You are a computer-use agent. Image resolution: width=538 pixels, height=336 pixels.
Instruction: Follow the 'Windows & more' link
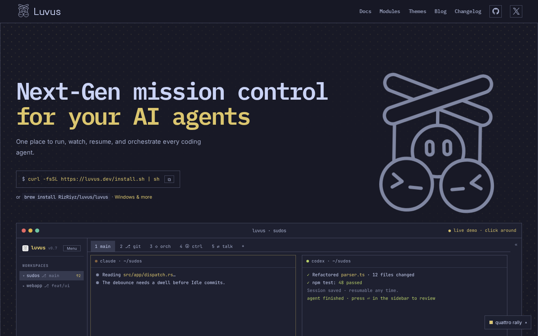pyautogui.click(x=133, y=197)
